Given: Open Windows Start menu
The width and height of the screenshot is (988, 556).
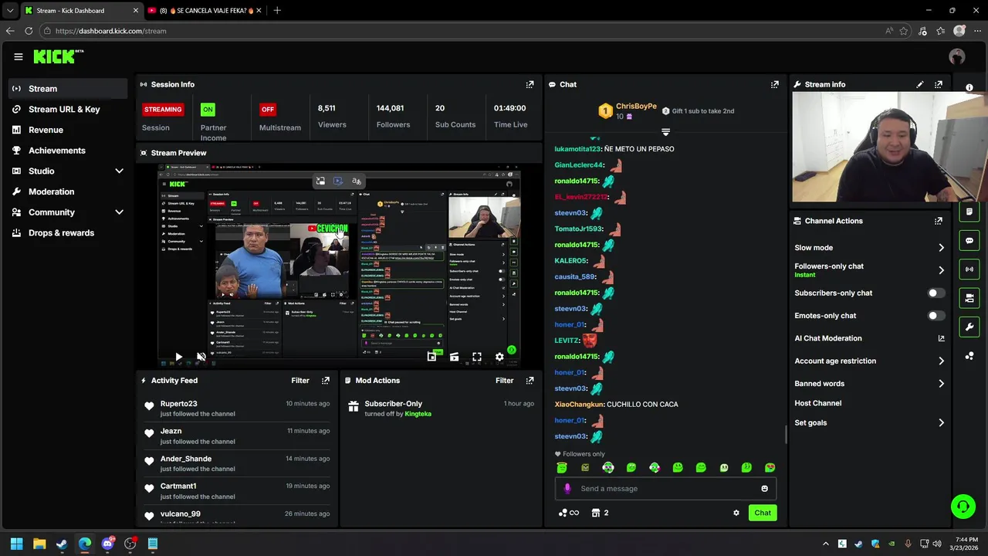Looking at the screenshot, I should coord(16,544).
